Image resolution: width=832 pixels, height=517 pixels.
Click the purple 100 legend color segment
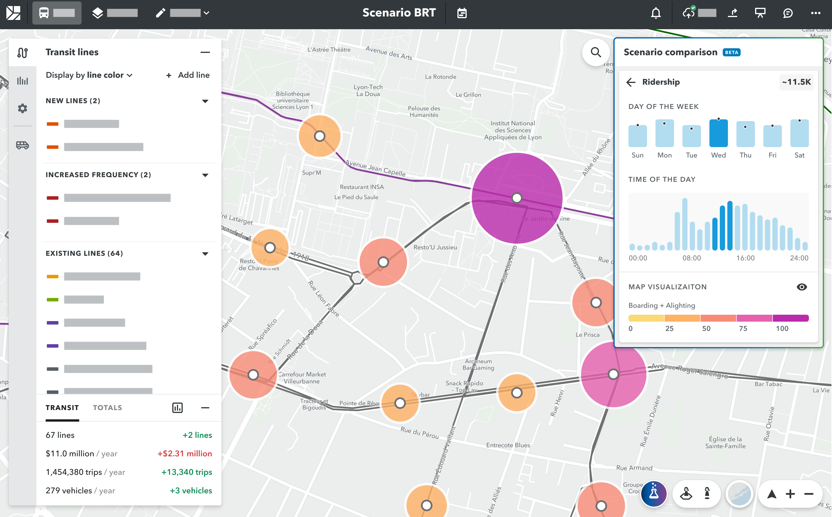[790, 318]
